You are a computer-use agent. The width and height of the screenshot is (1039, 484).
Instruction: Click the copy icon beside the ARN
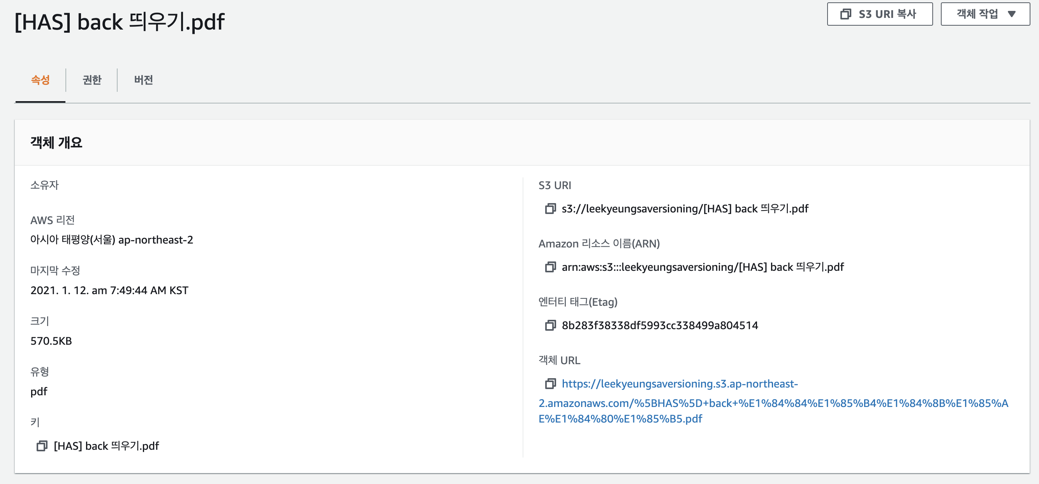pyautogui.click(x=550, y=267)
